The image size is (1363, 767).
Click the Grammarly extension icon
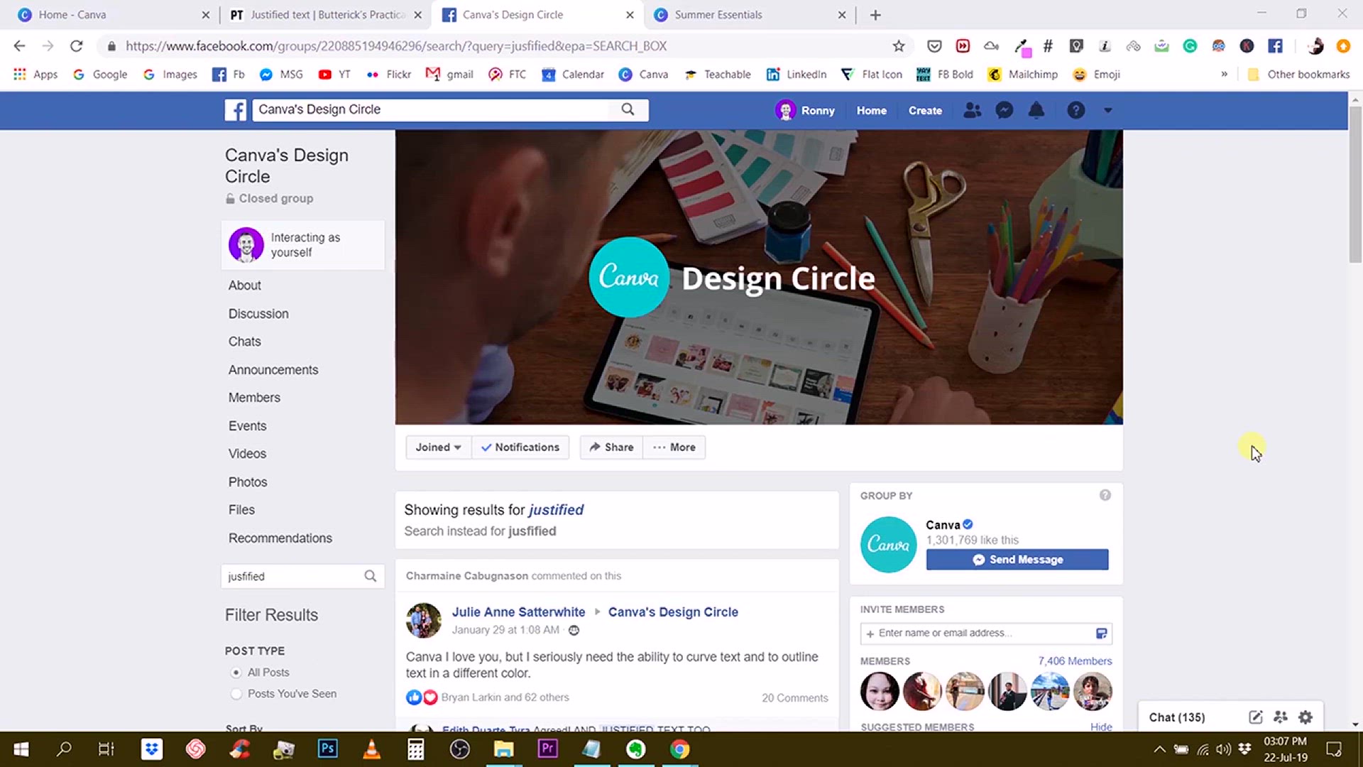pyautogui.click(x=1190, y=46)
